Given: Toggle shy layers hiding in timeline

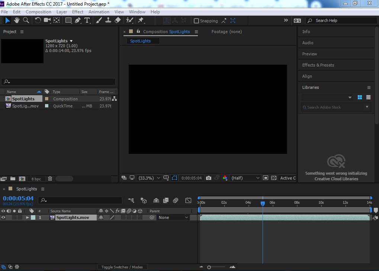Looking at the screenshot, I should point(156,200).
